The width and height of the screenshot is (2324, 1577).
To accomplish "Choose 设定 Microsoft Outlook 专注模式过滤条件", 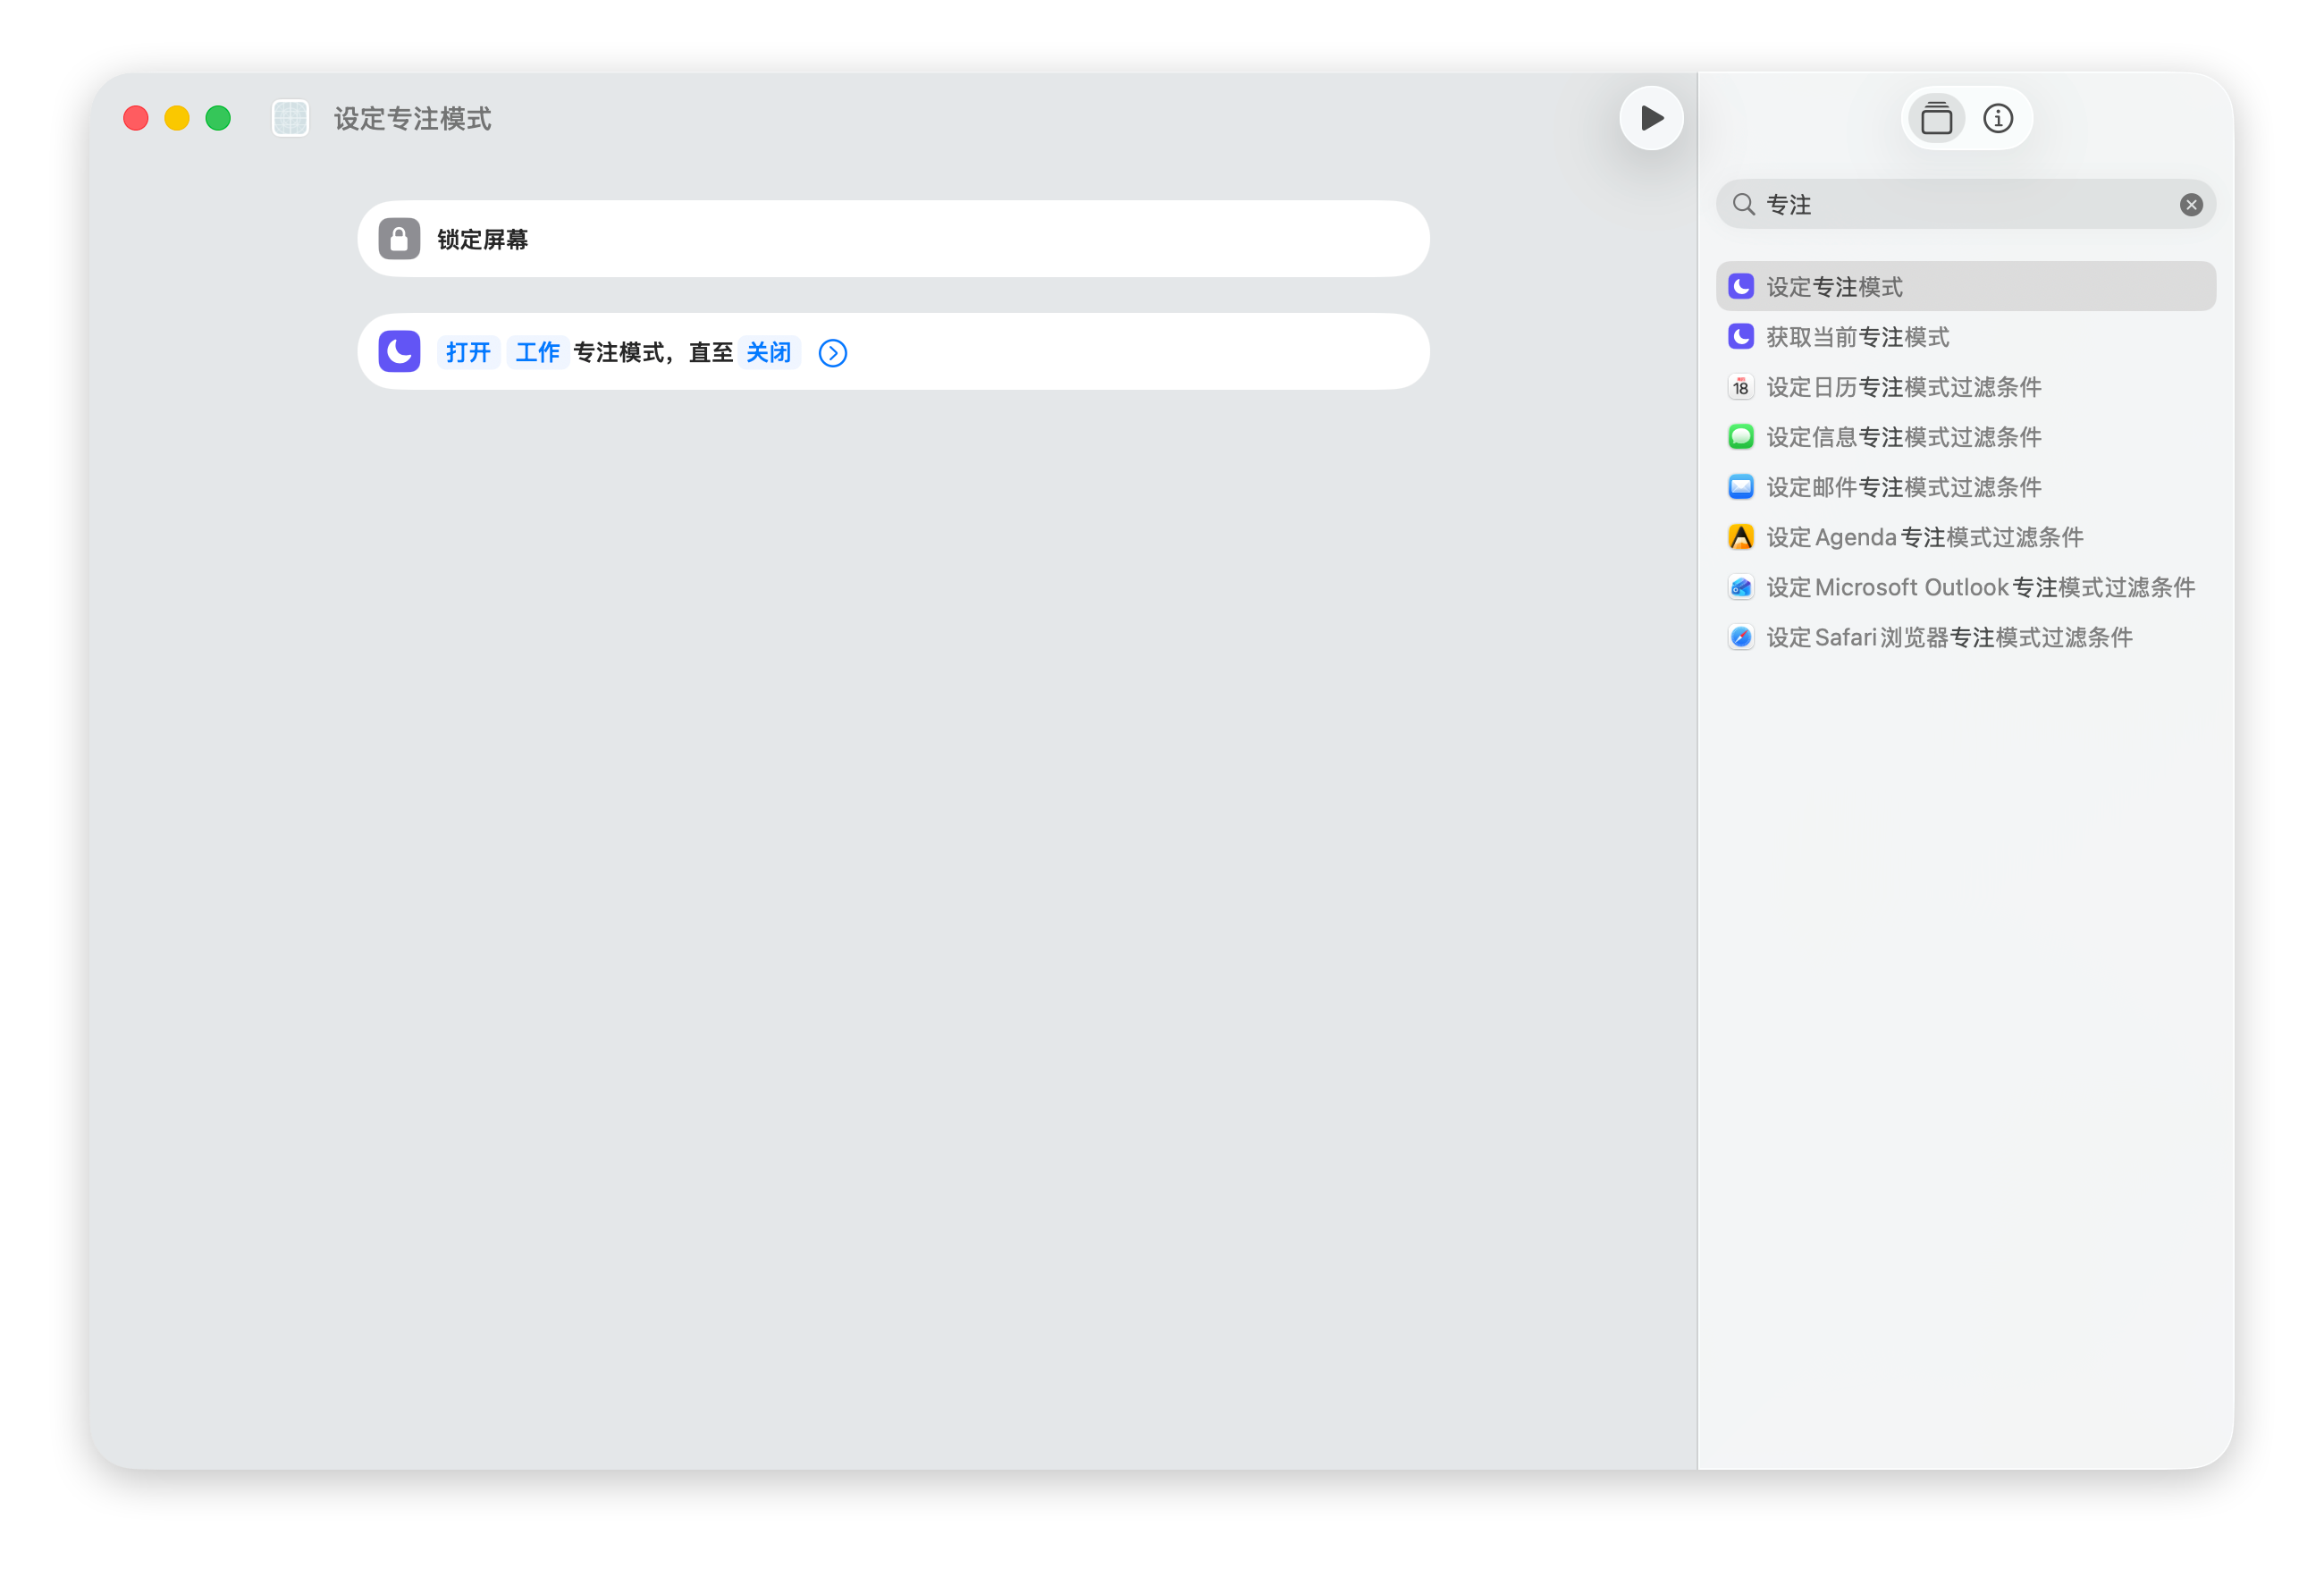I will 1980,587.
